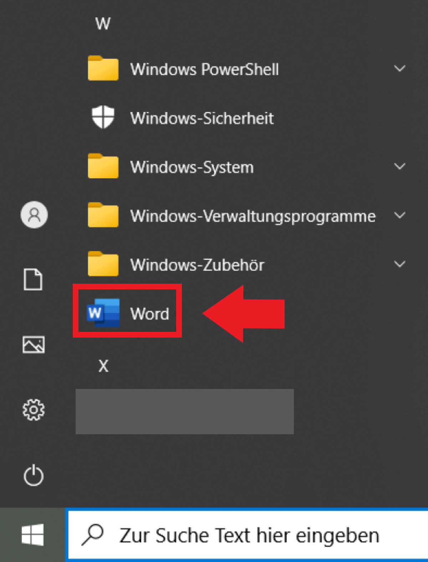Expand the Windows-System folder
The image size is (428, 562).
pyautogui.click(x=400, y=166)
